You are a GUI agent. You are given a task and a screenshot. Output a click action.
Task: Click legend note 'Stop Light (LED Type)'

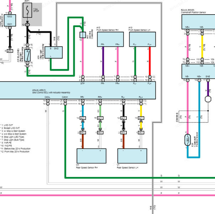pos(14,137)
